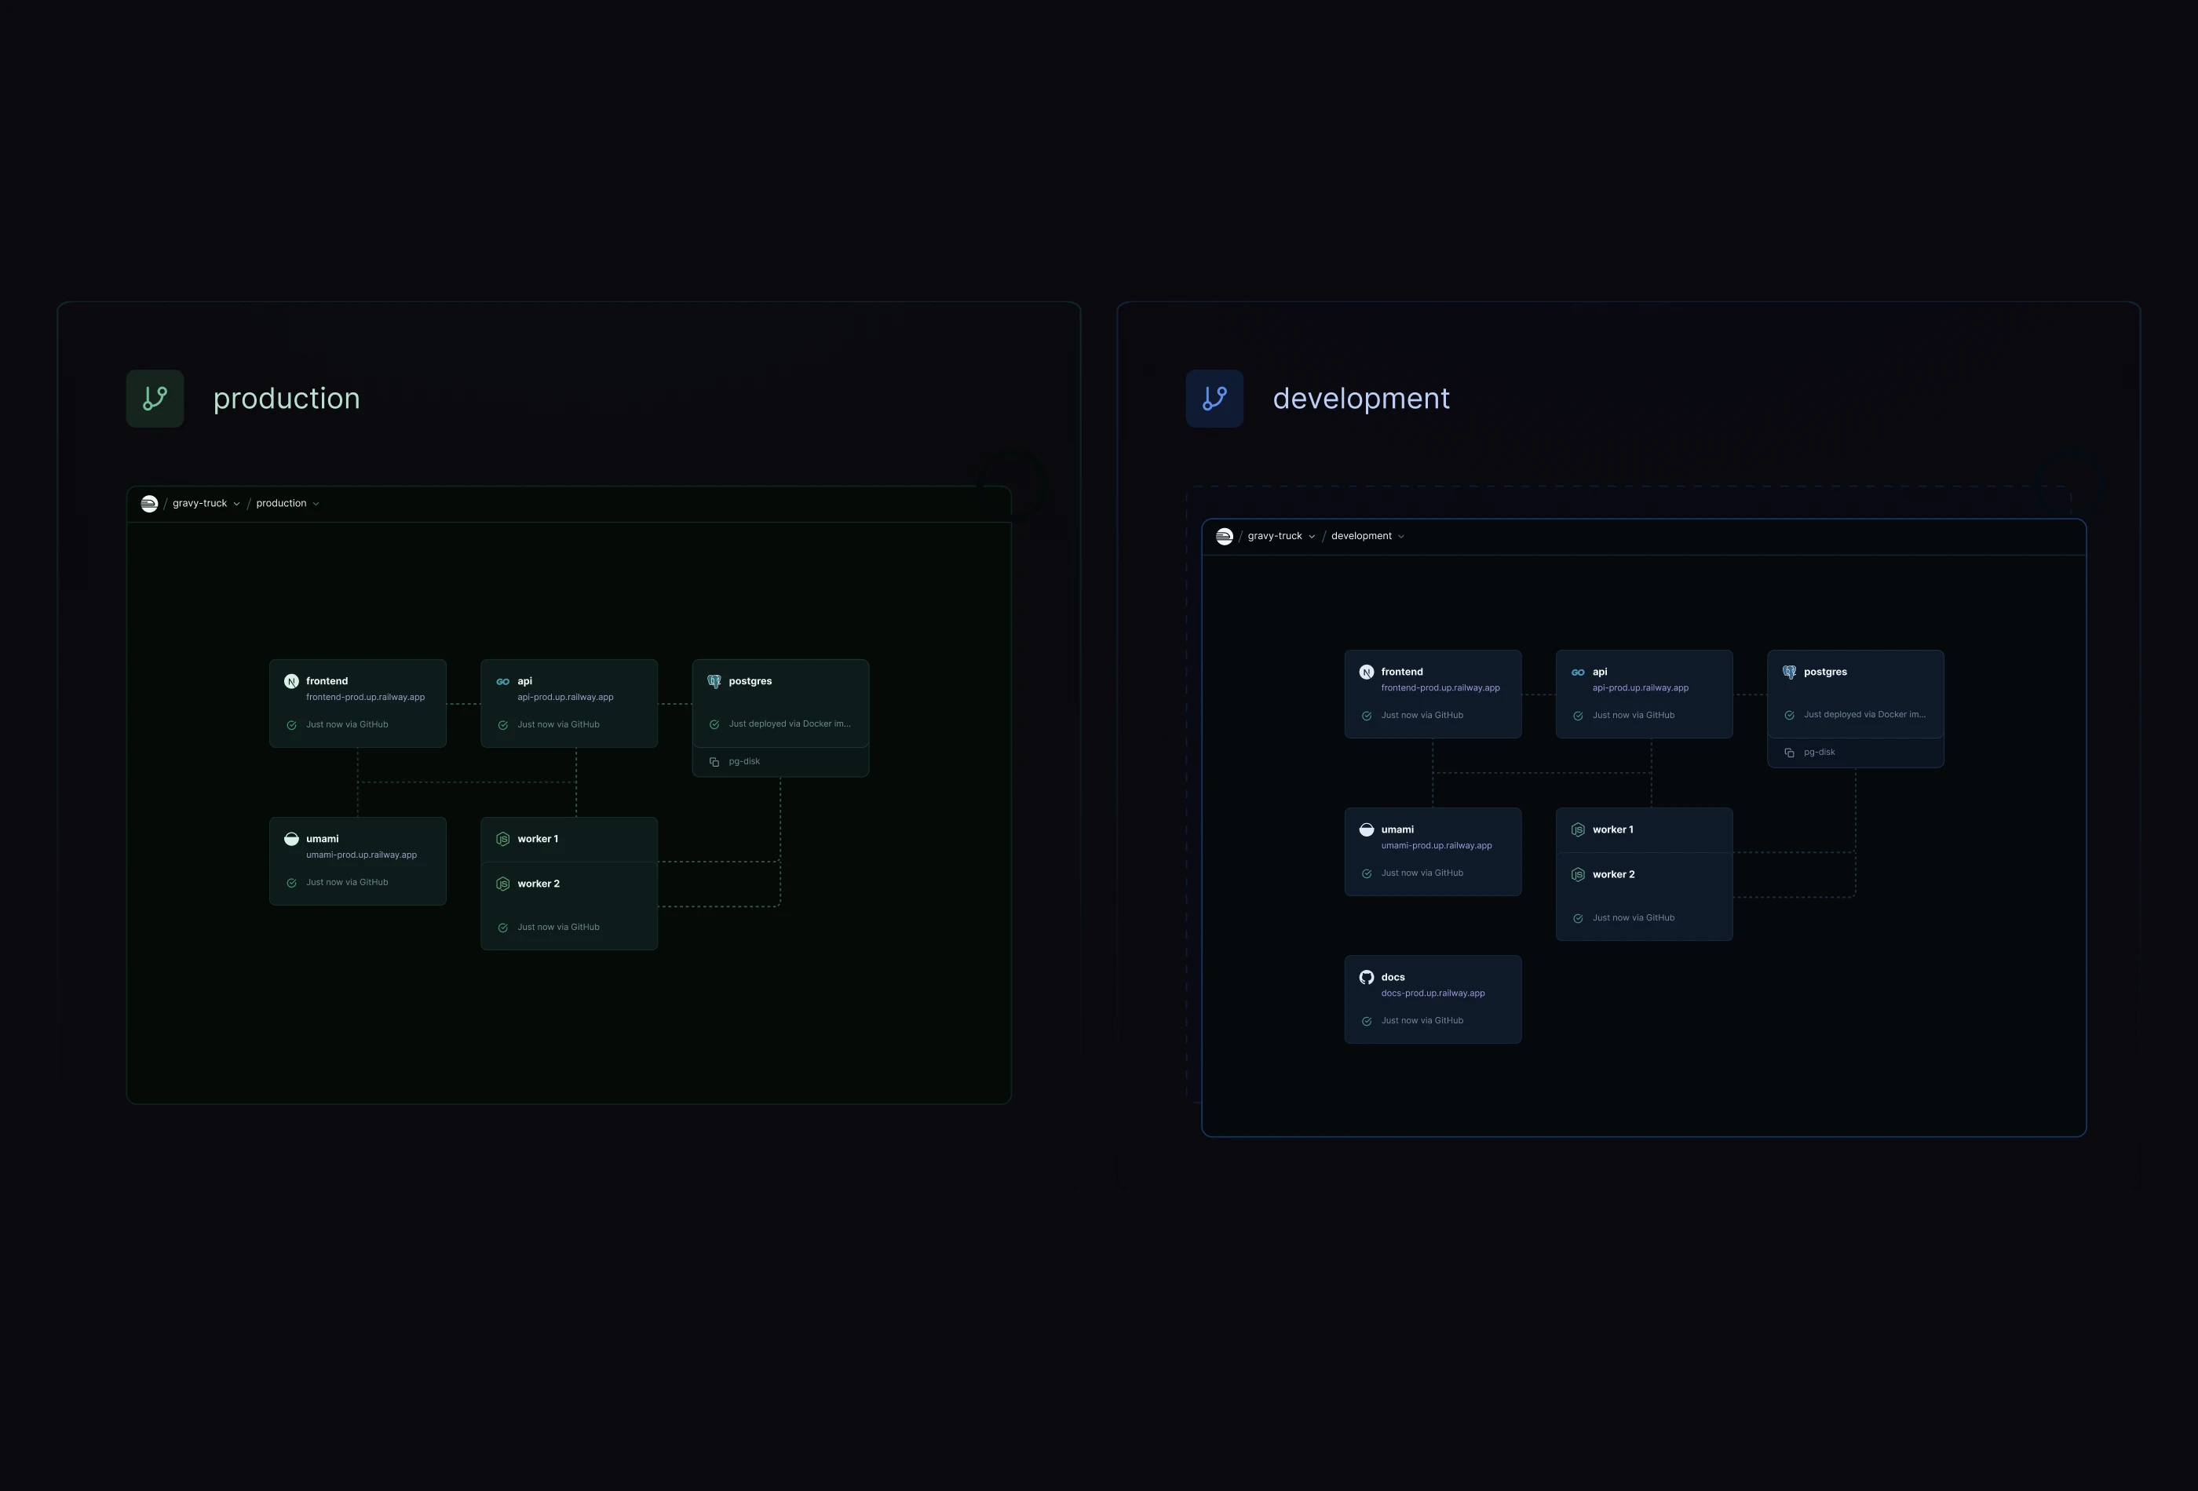This screenshot has height=1491, width=2198.
Task: Click pg-disk volume icon in production
Action: point(714,762)
